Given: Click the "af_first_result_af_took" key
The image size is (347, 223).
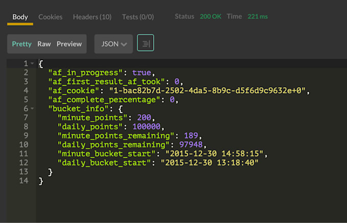Looking at the screenshot, I should click(x=107, y=82).
